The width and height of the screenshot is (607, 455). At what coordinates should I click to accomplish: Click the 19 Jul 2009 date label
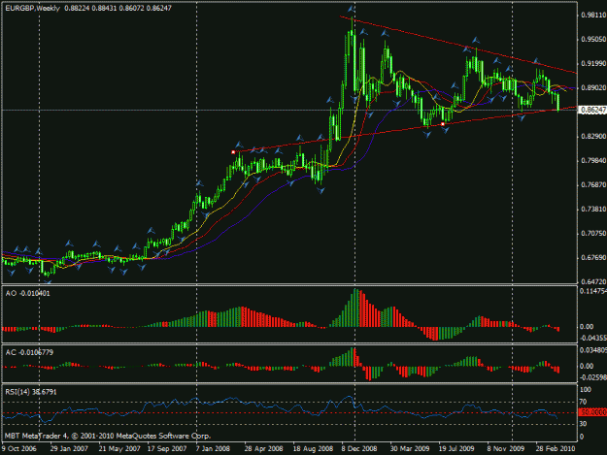[x=456, y=449]
